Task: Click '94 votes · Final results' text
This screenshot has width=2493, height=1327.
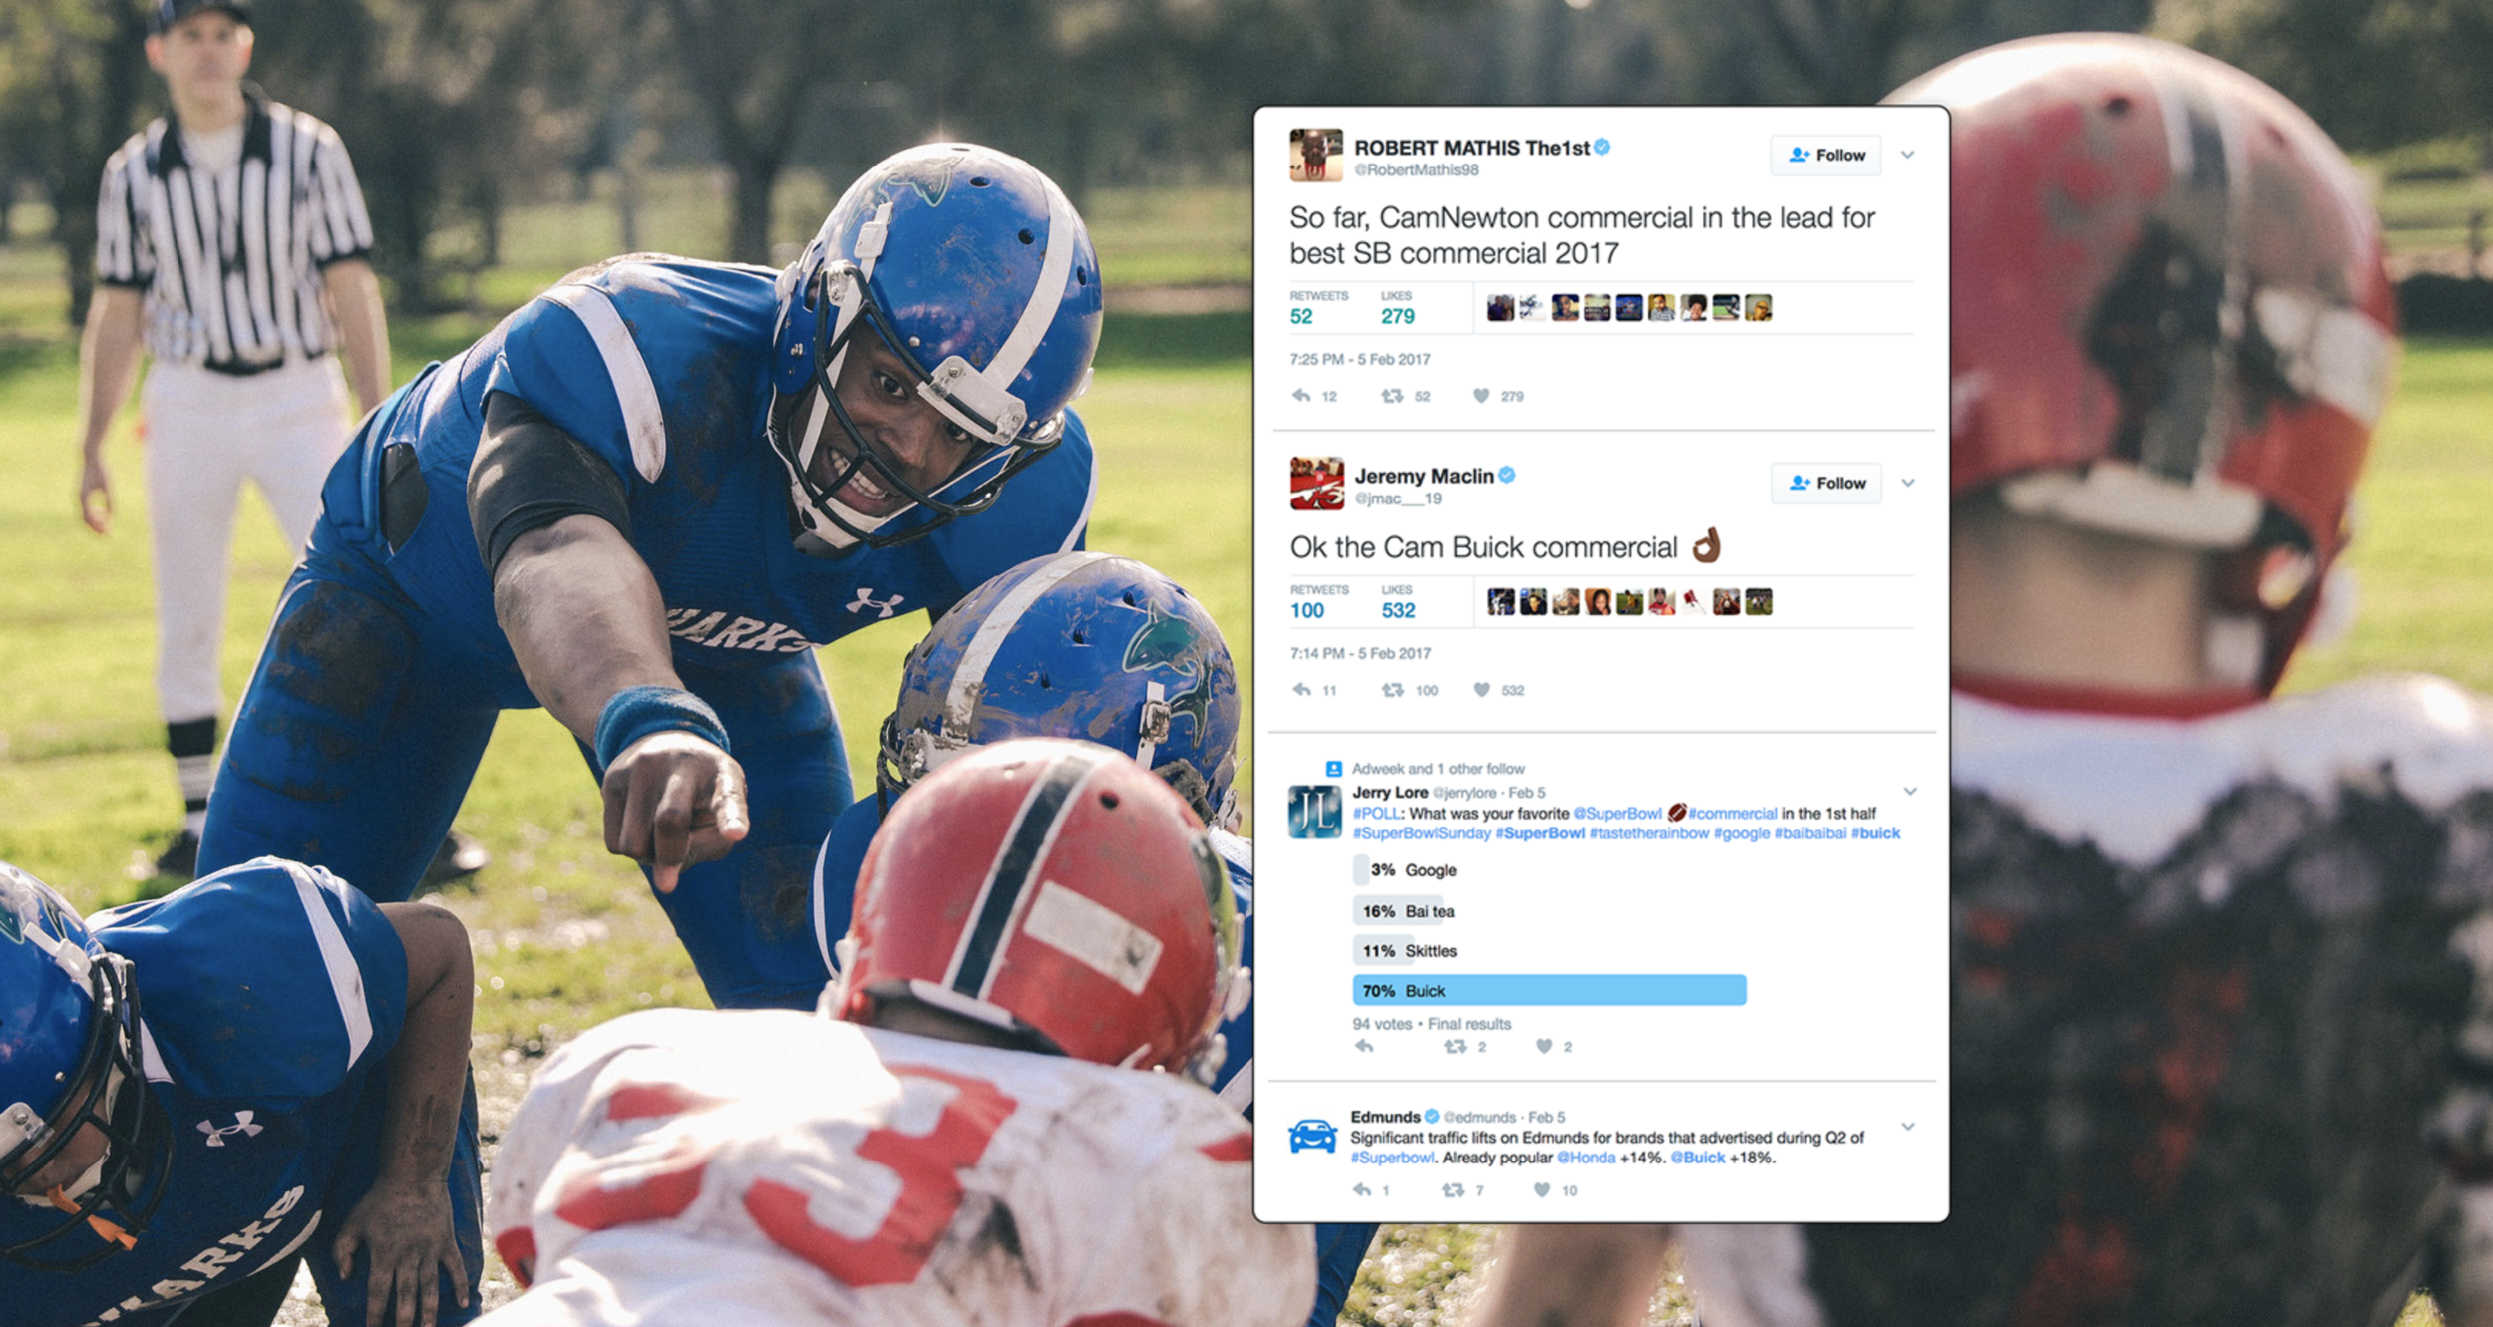Action: pyautogui.click(x=1431, y=1024)
